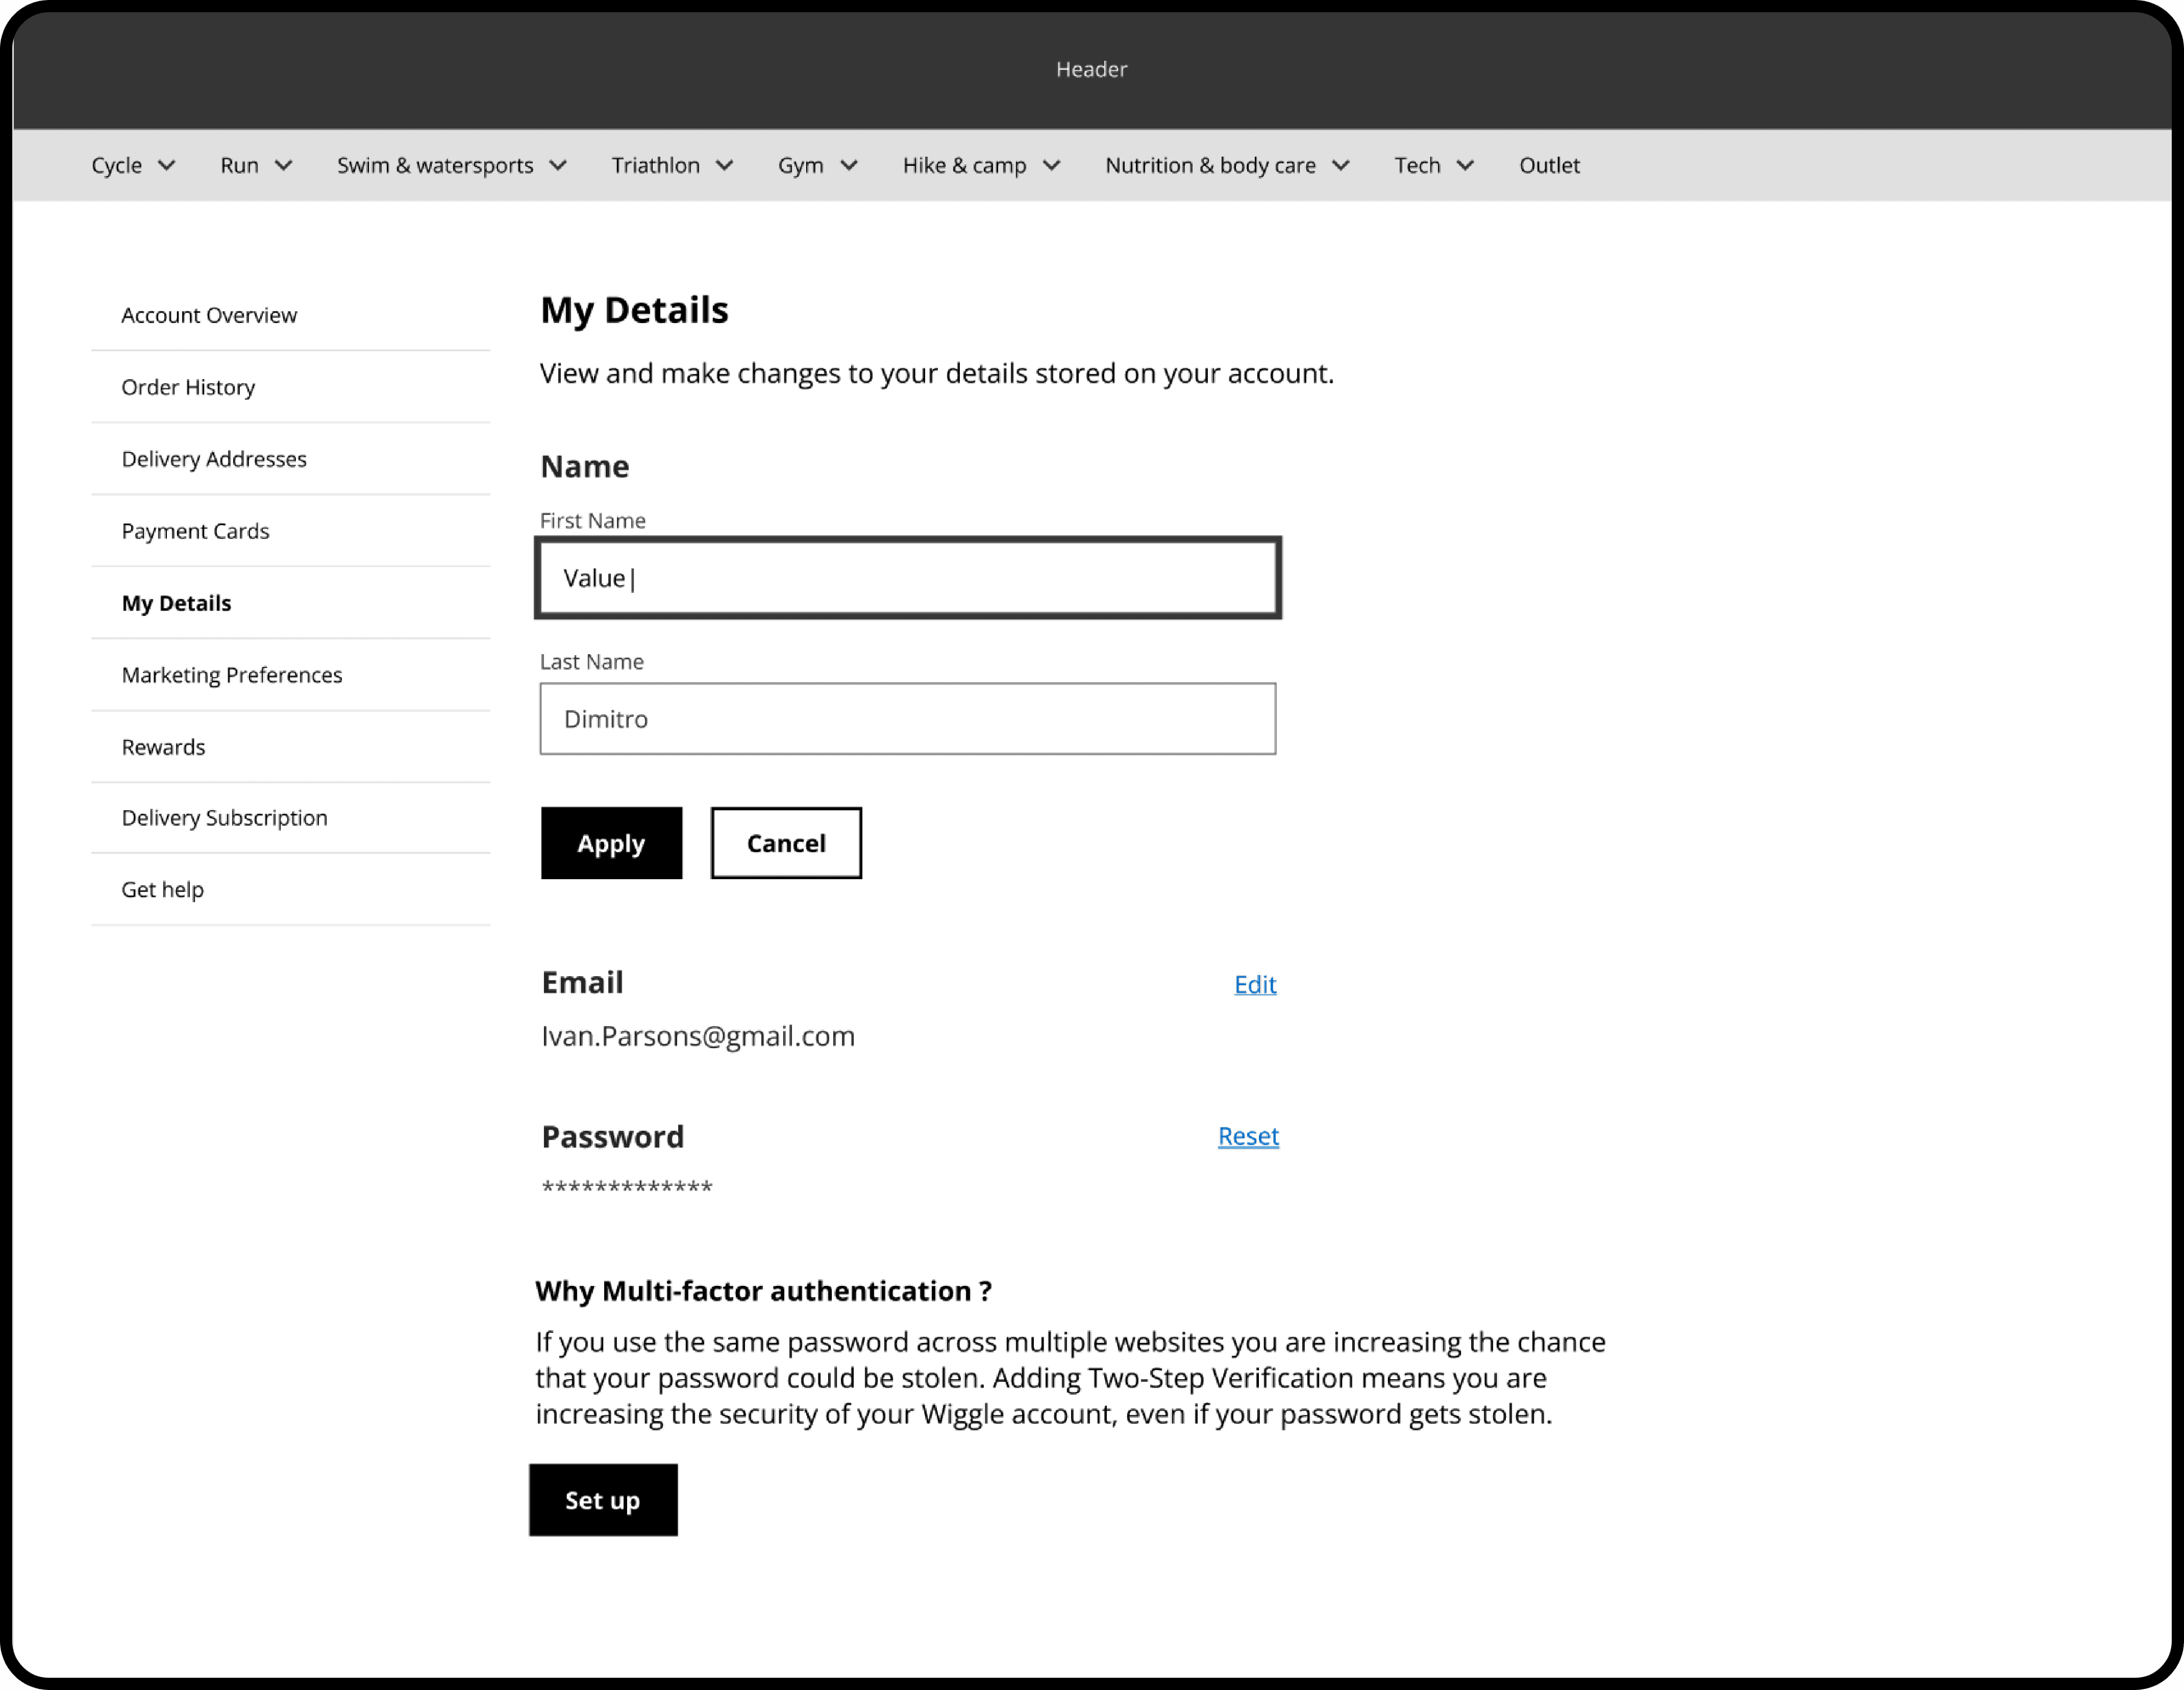Expand the Triathlon menu chevron
The image size is (2184, 1690).
725,166
